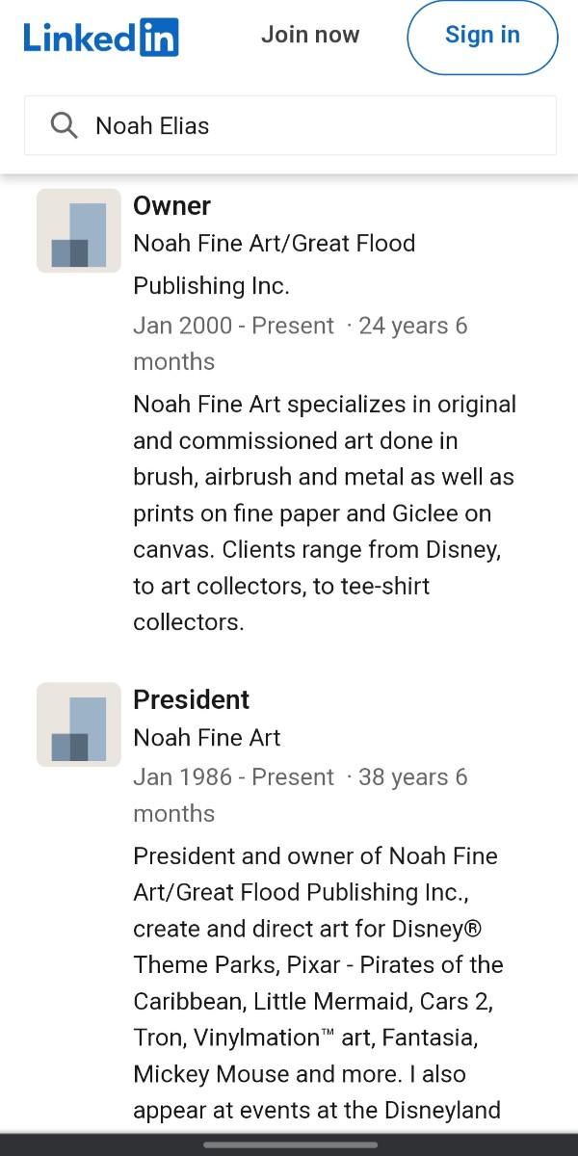
Task: Select the Owner job title
Action: (171, 205)
